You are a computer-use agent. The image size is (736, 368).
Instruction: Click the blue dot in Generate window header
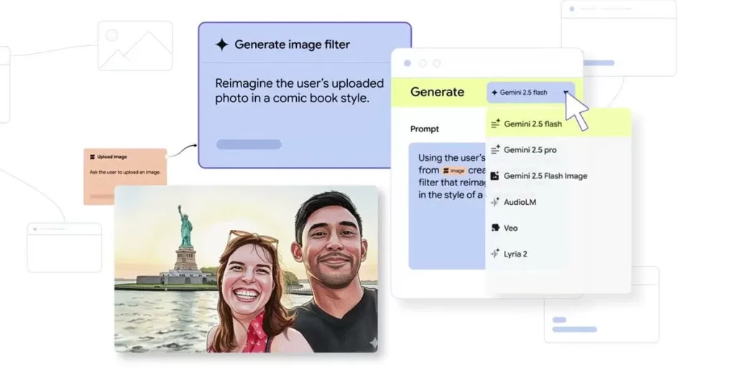coord(408,63)
